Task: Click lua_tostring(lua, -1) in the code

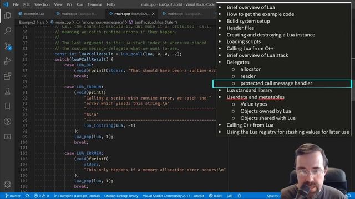Action: click(110, 125)
